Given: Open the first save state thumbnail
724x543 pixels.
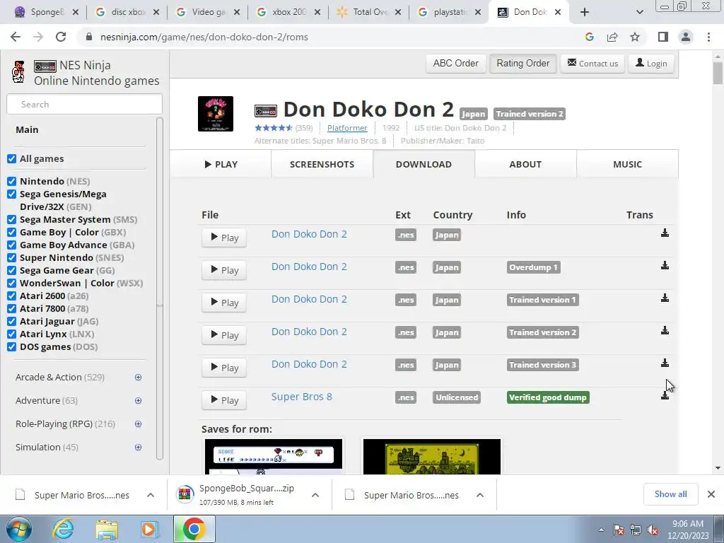Looking at the screenshot, I should [274, 457].
